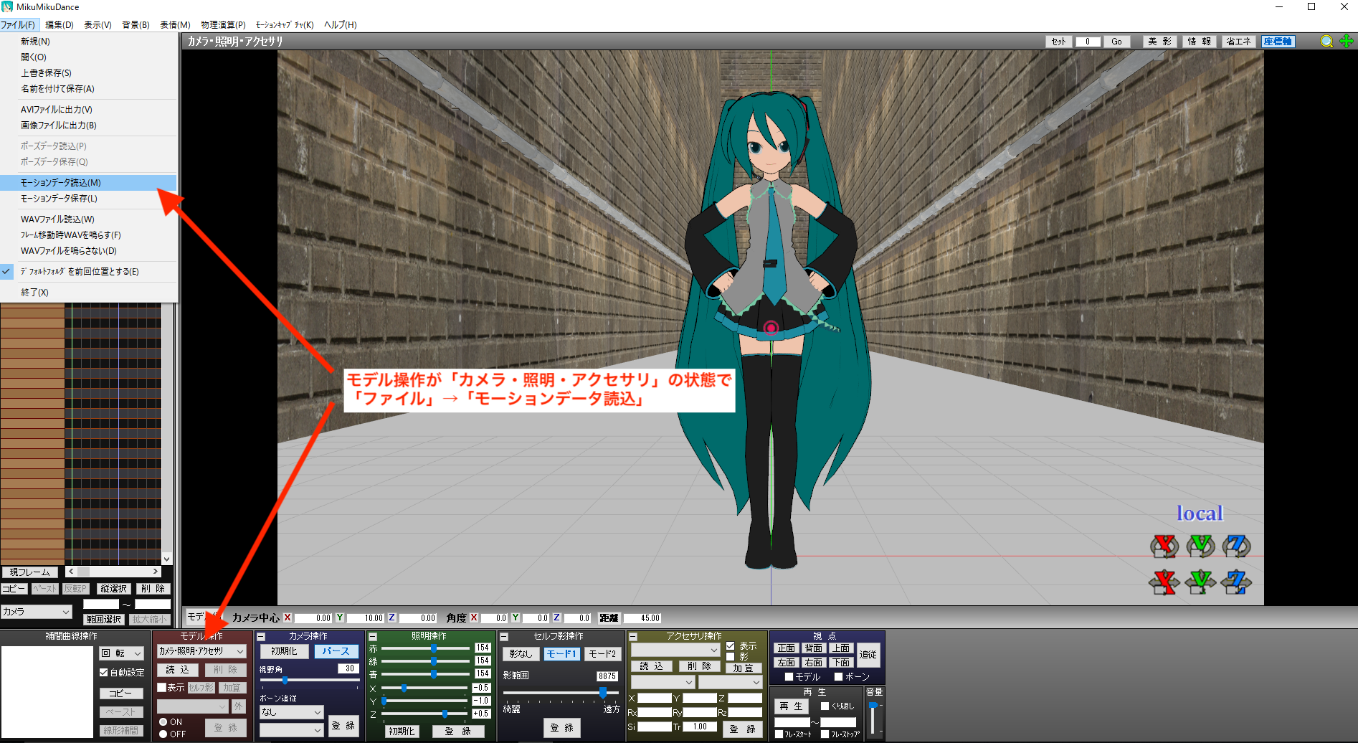Click the local coordinate mode label
The height and width of the screenshot is (743, 1358).
coord(1200,514)
